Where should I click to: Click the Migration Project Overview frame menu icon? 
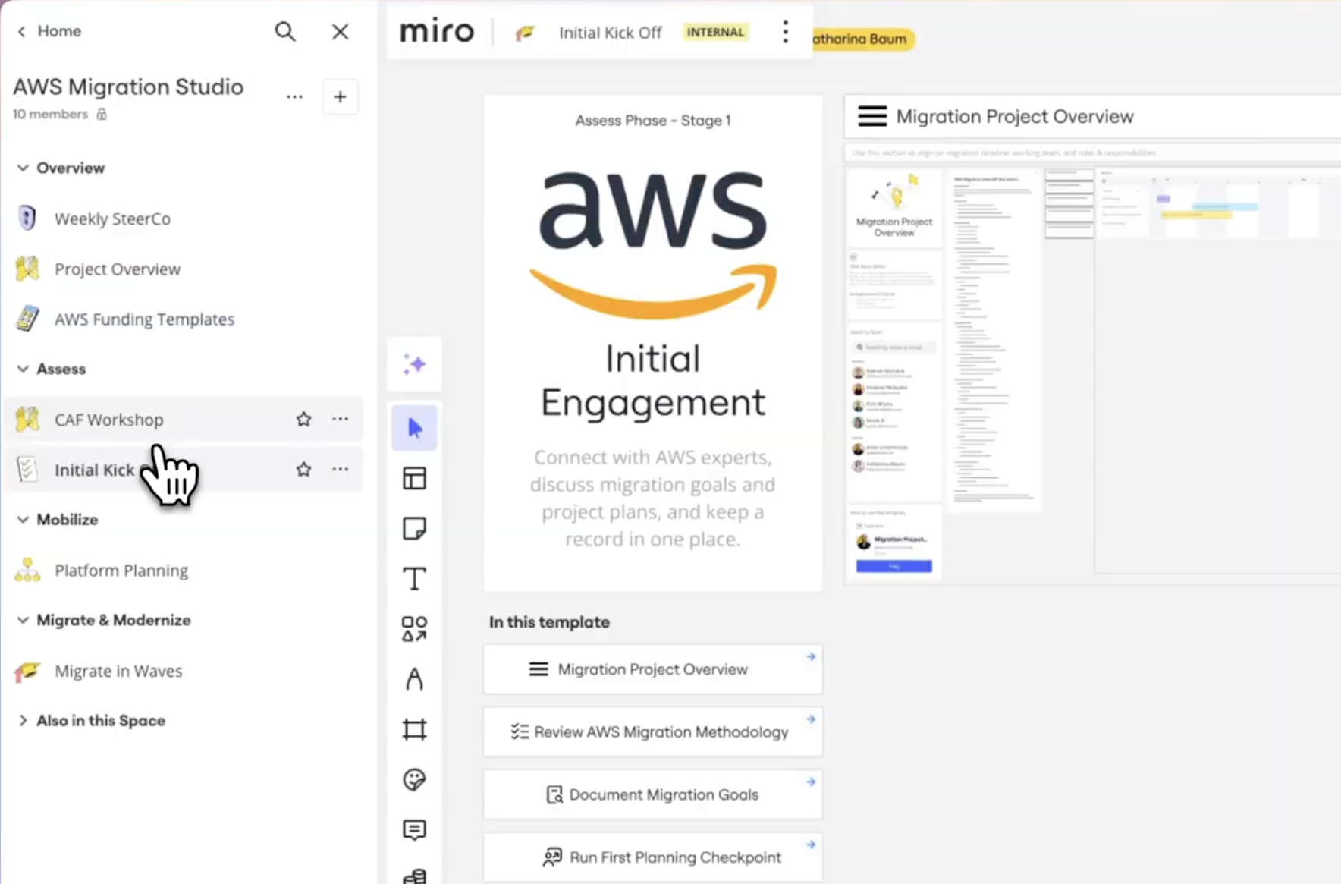pos(872,116)
